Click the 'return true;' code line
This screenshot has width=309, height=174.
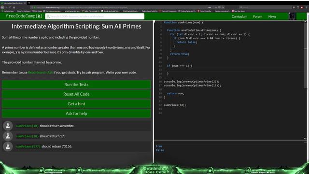(x=180, y=54)
